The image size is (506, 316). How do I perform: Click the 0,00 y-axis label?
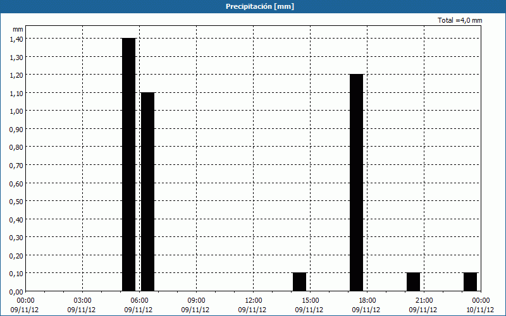pyautogui.click(x=16, y=292)
